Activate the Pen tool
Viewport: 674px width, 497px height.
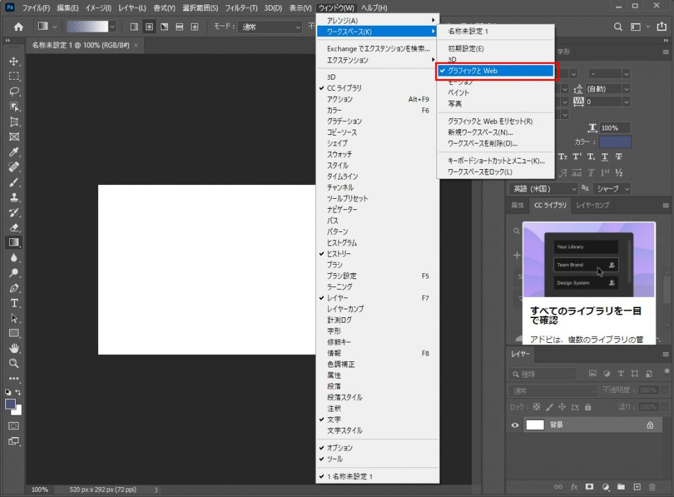[x=14, y=288]
